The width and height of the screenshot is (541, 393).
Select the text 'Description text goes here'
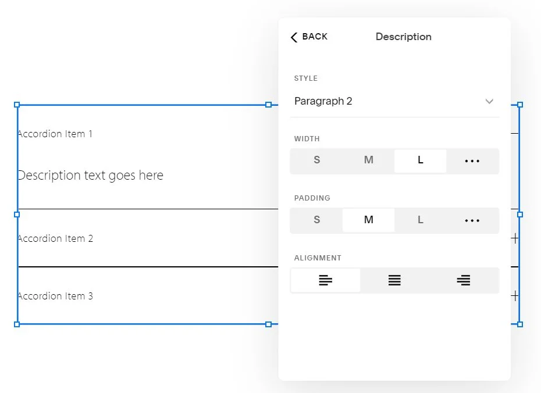pyautogui.click(x=91, y=175)
